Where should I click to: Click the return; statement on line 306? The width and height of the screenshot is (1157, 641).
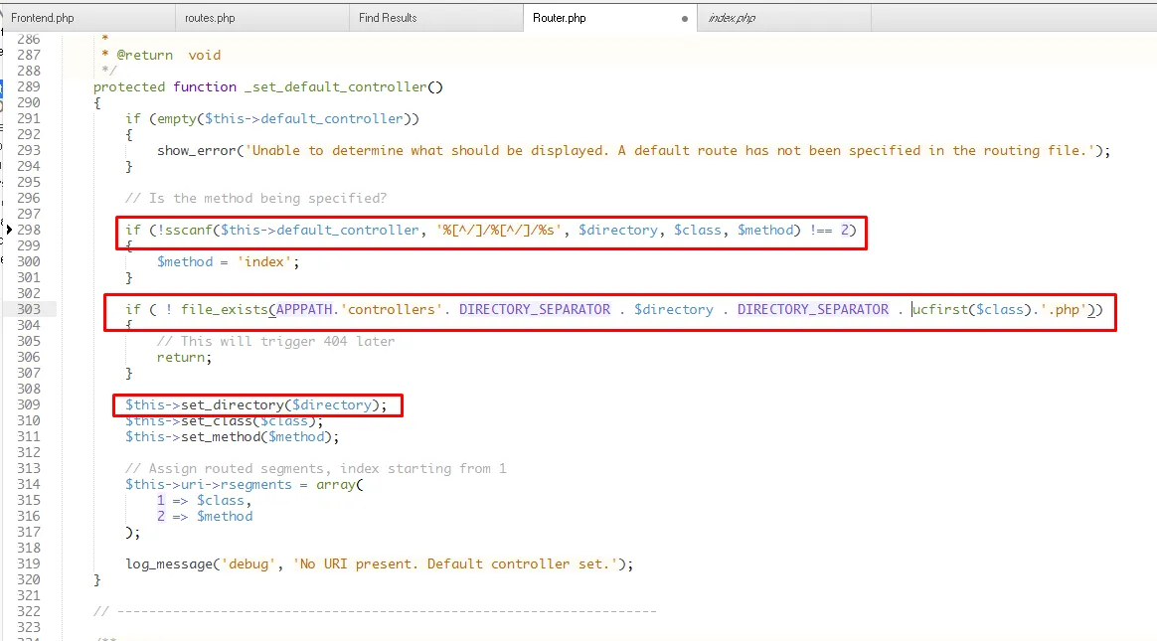tap(185, 358)
